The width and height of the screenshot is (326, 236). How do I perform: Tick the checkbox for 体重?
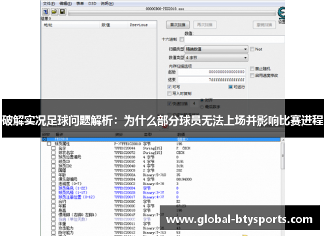point(53,224)
